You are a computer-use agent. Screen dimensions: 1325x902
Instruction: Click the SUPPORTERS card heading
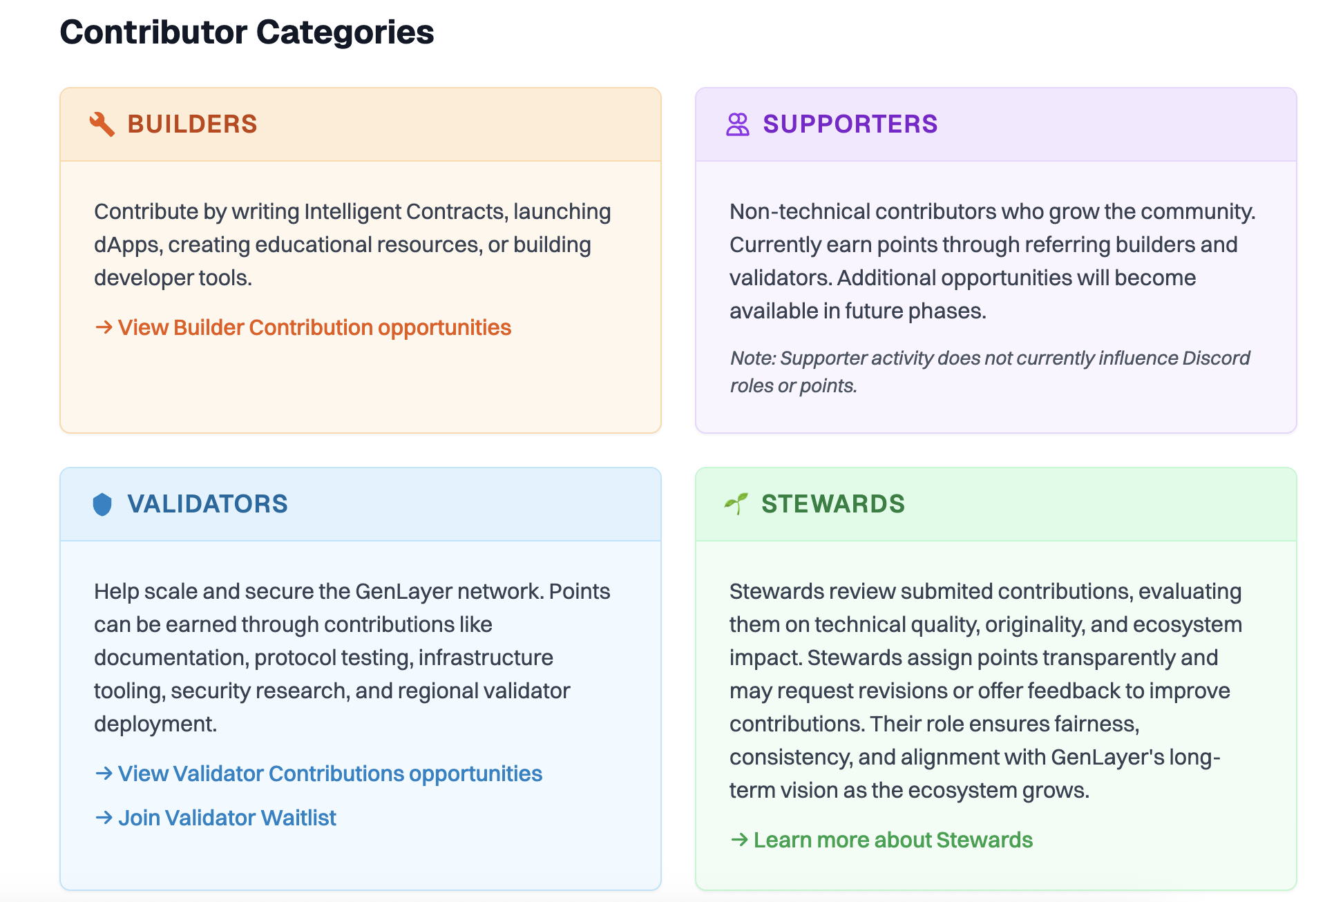point(850,124)
